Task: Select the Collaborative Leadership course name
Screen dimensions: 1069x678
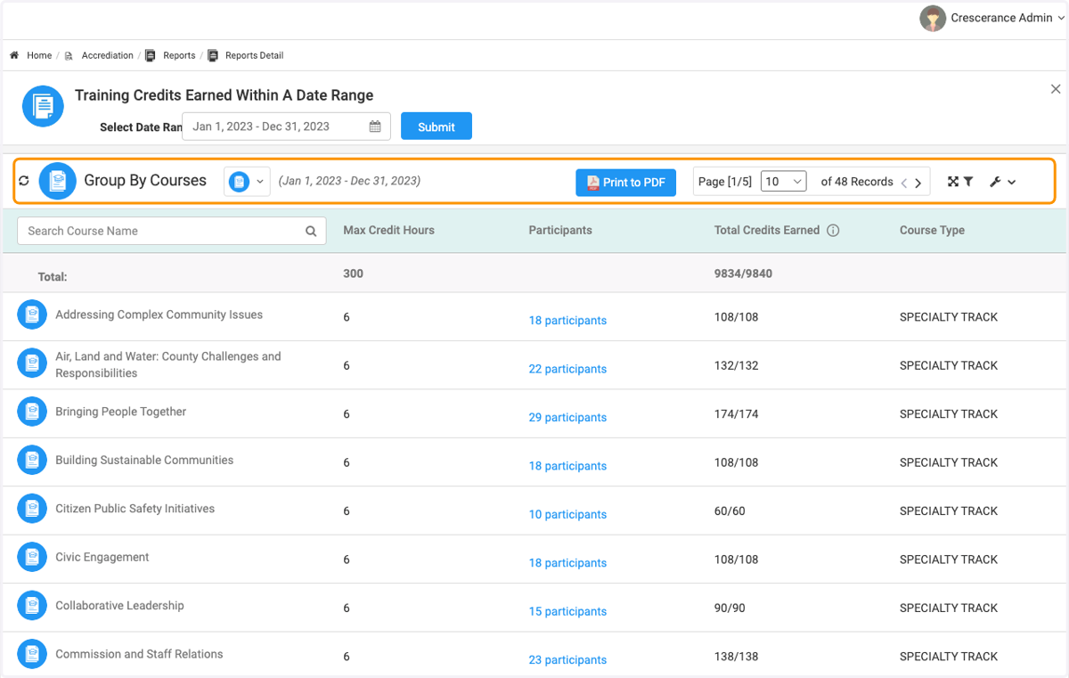Action: coord(119,606)
